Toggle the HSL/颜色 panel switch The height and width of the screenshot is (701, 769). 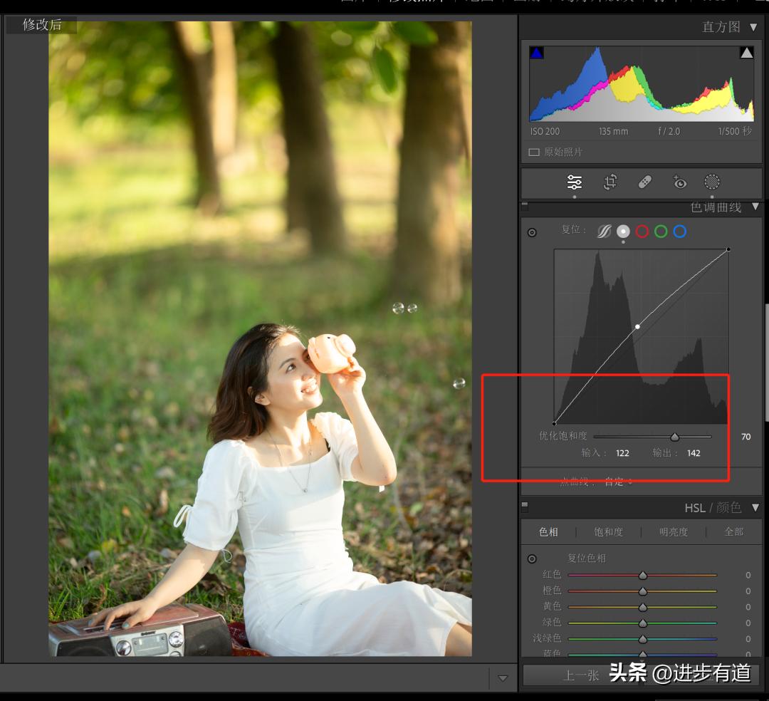pyautogui.click(x=523, y=507)
